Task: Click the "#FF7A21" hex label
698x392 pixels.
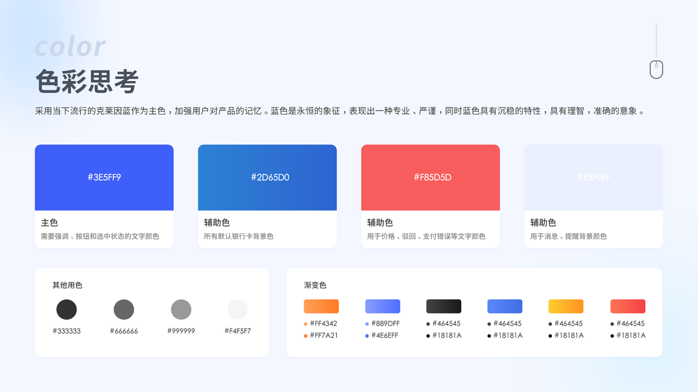Action: coord(324,336)
